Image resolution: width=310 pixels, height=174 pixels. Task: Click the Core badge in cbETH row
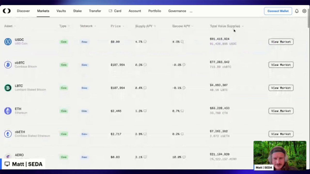pos(64,134)
